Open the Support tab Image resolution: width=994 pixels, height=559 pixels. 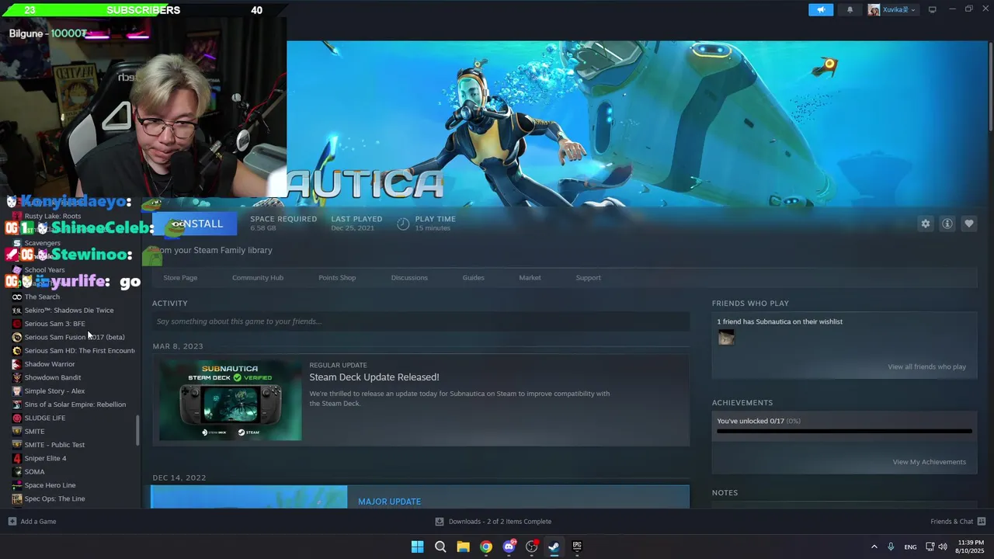(x=588, y=278)
